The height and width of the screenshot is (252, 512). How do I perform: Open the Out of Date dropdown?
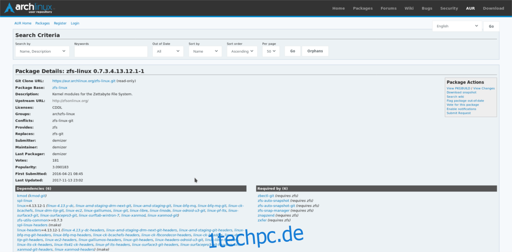point(168,51)
